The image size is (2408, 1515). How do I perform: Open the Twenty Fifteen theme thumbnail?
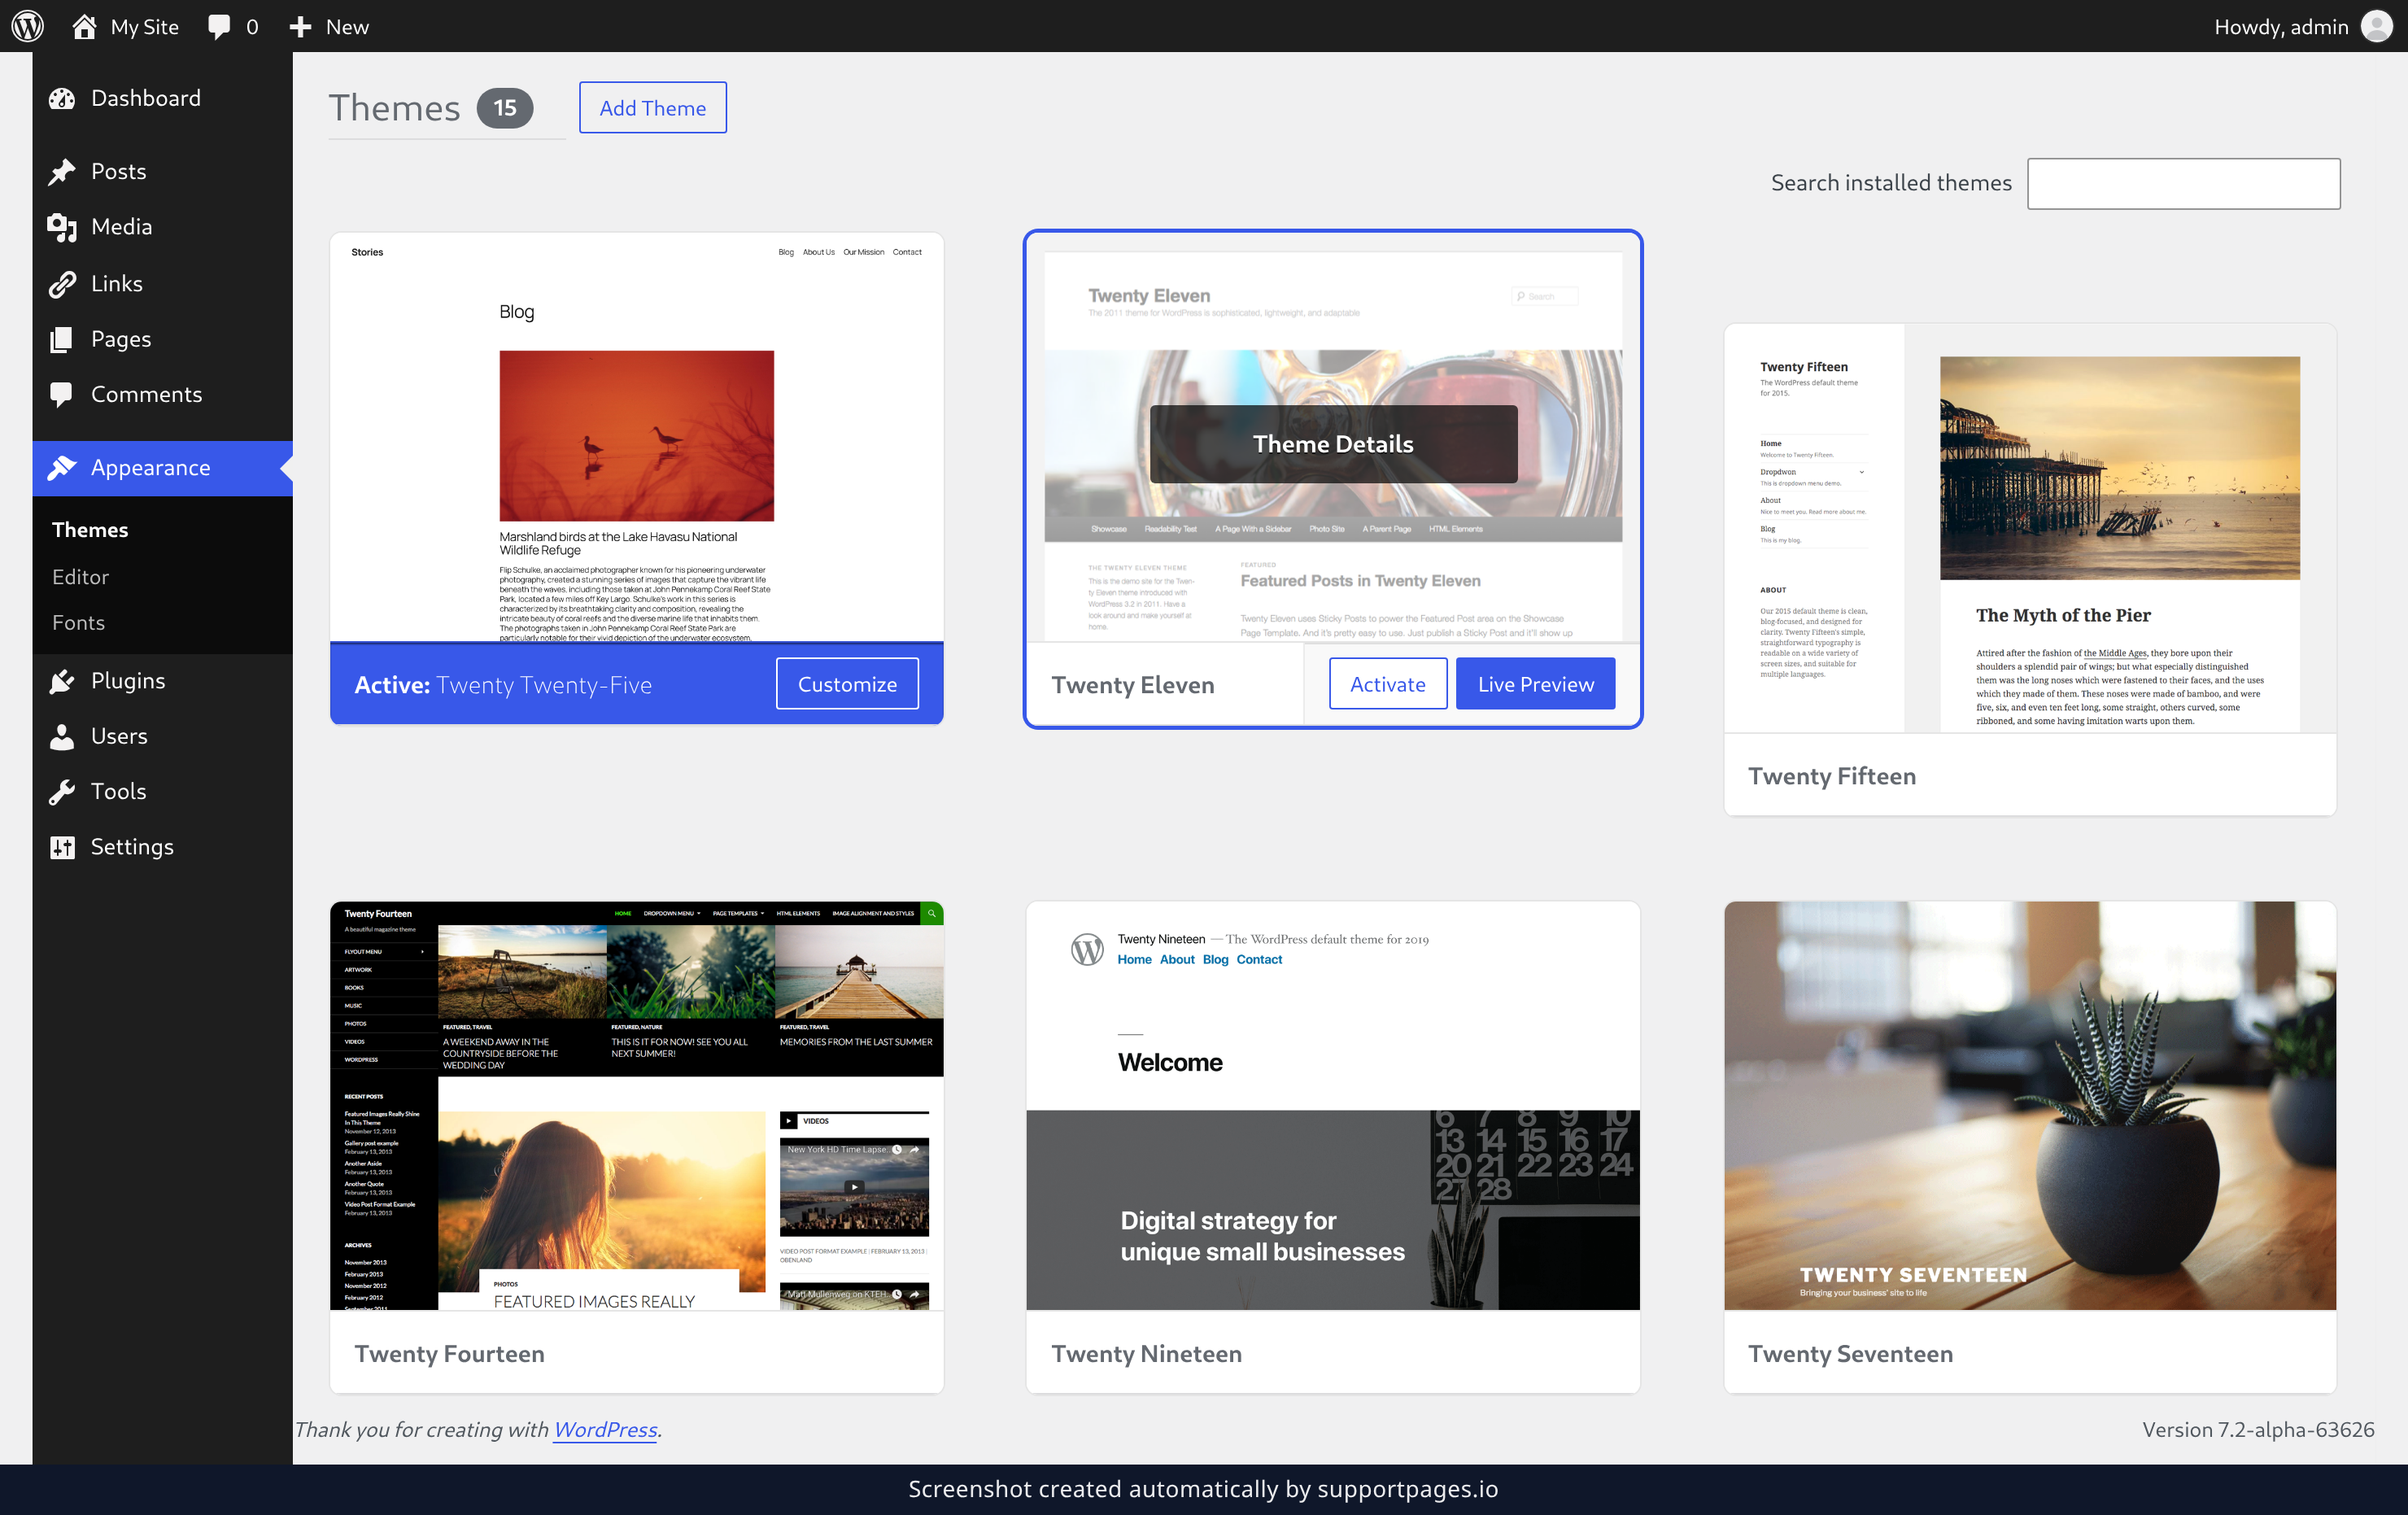pos(2030,528)
